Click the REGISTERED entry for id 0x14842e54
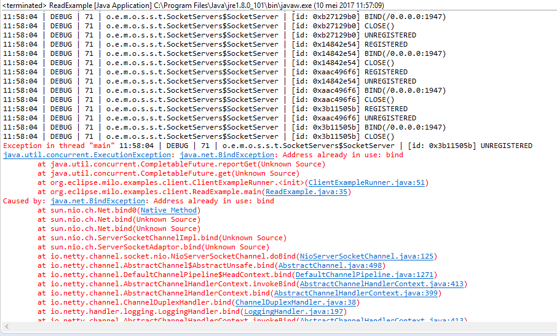 tap(385, 44)
